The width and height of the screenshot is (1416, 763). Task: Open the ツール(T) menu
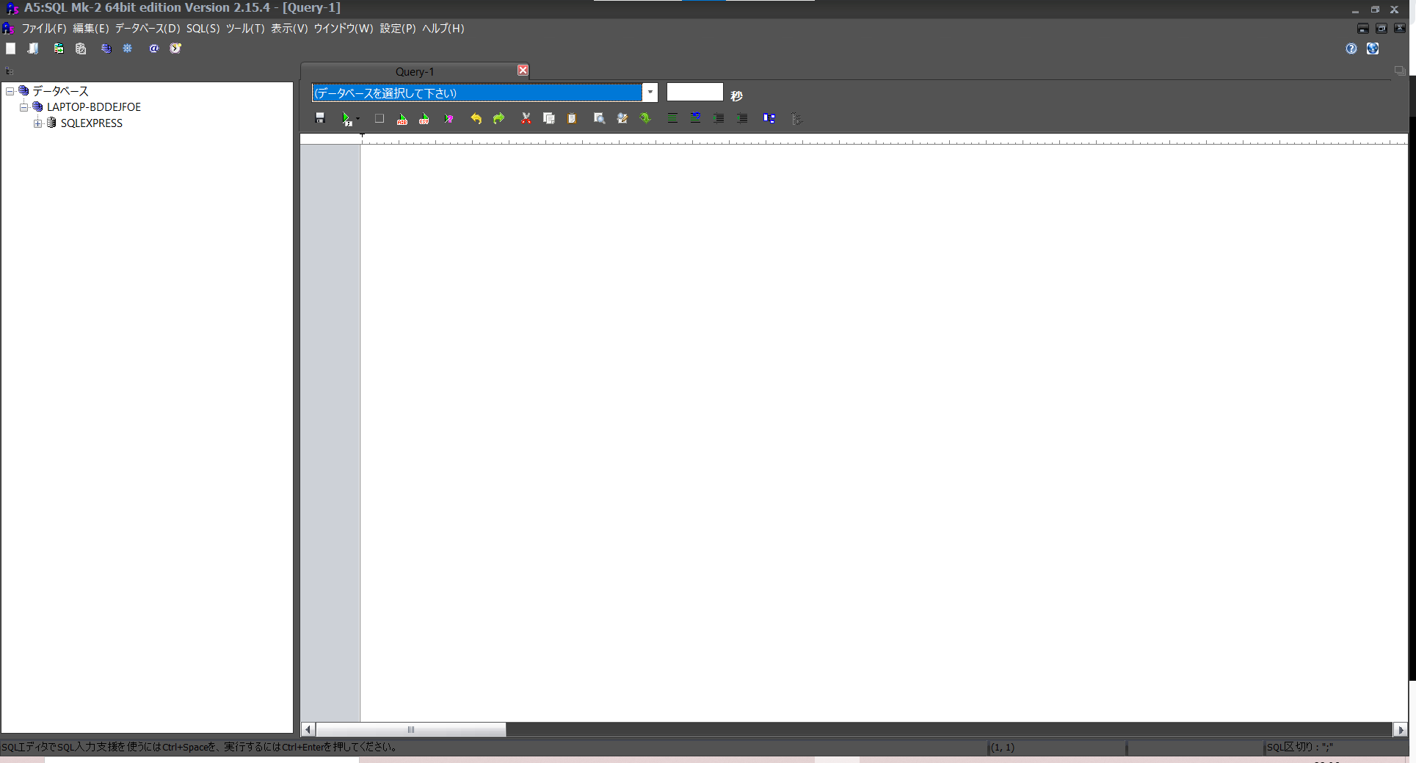(245, 29)
